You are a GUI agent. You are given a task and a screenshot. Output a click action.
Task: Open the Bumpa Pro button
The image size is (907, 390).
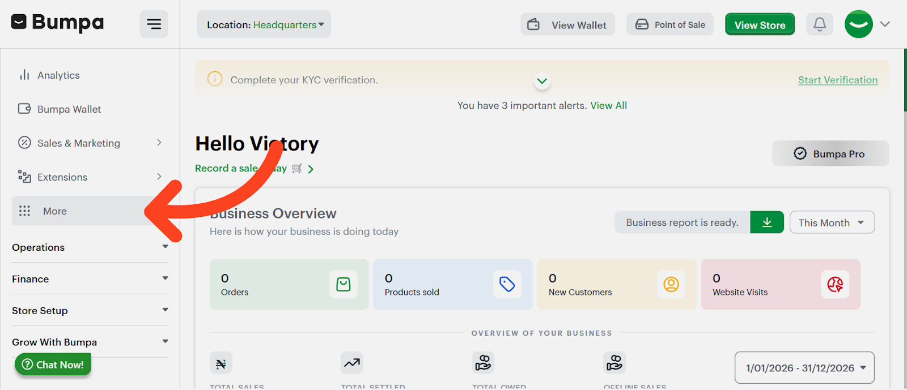pyautogui.click(x=830, y=153)
